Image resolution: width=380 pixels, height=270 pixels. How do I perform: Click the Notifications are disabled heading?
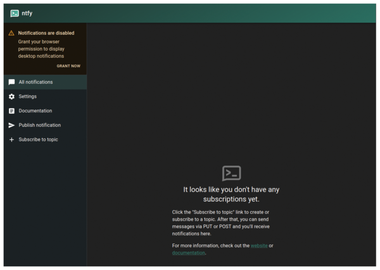pos(46,33)
